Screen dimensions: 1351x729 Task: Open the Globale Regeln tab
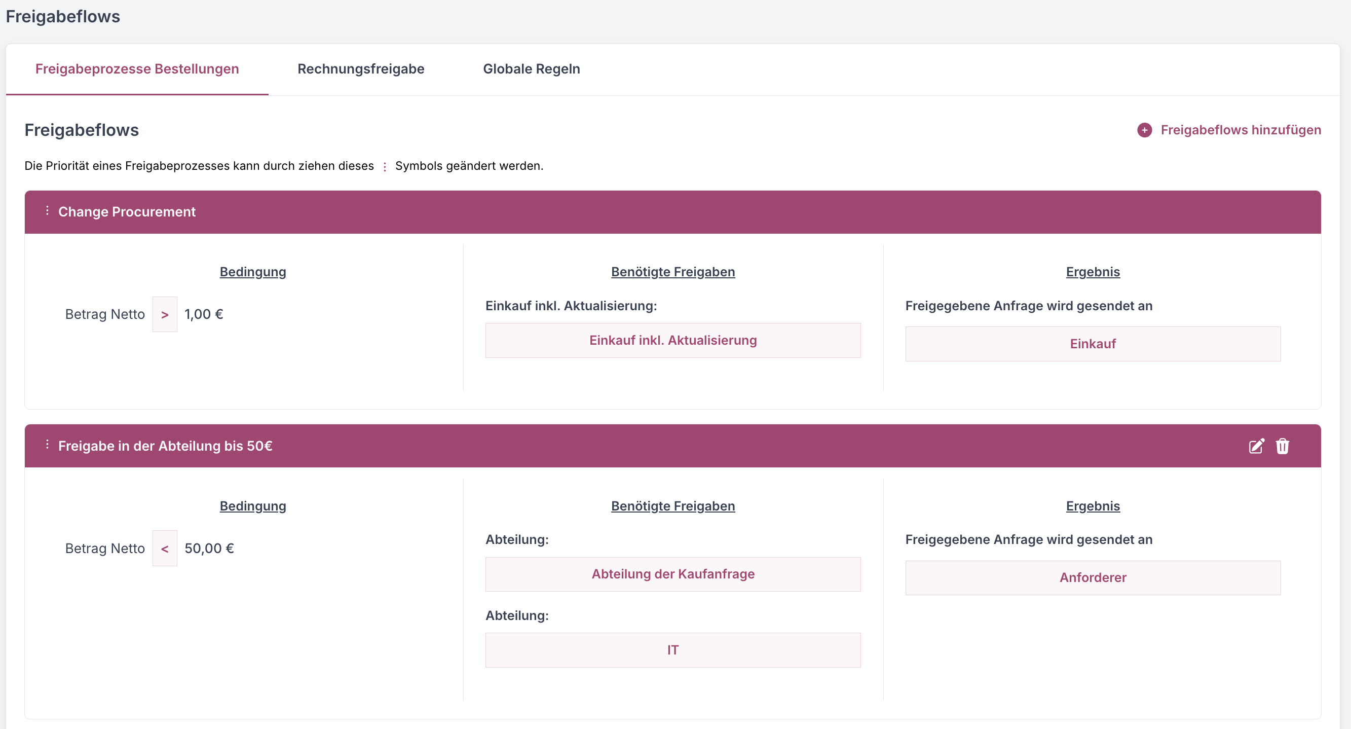pyautogui.click(x=531, y=69)
